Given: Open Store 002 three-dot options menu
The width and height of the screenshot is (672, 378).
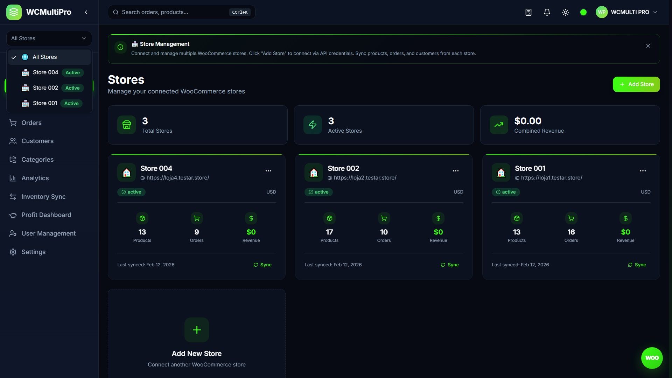Looking at the screenshot, I should [x=455, y=171].
